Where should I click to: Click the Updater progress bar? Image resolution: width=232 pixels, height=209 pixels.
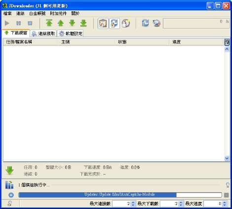[120, 195]
